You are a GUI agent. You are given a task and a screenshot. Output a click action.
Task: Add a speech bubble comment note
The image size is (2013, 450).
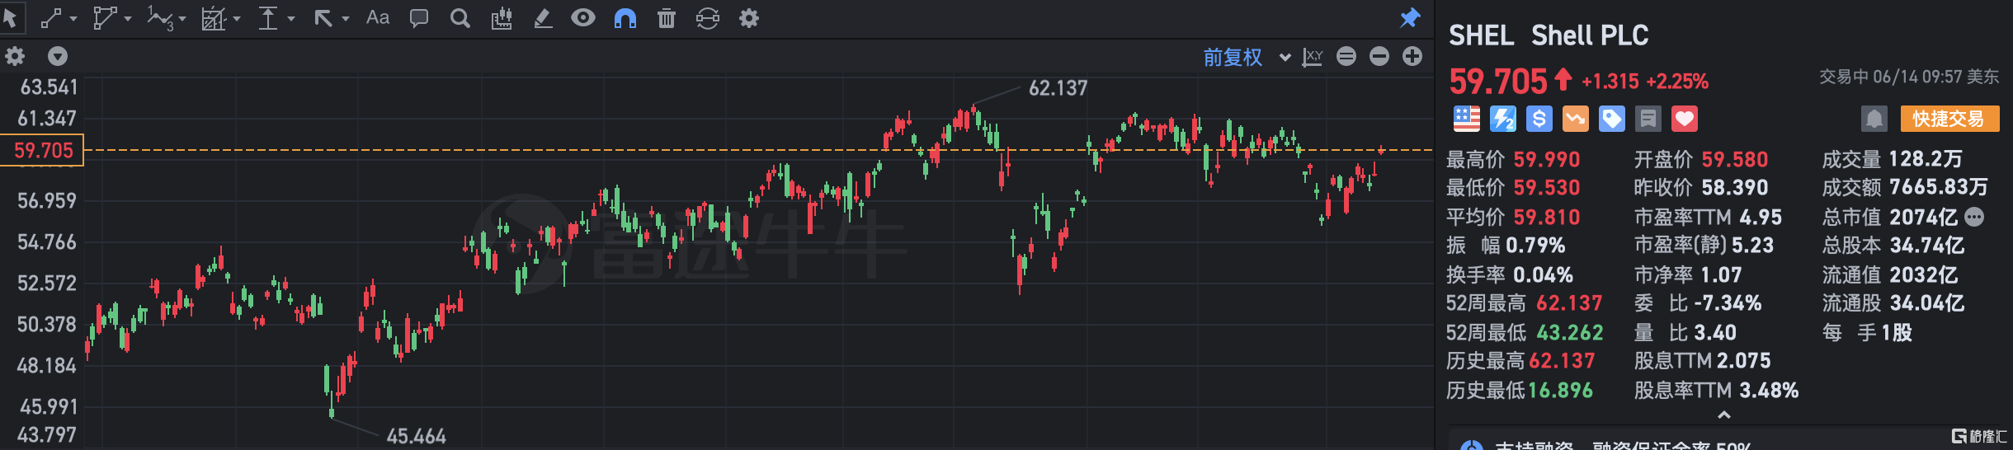pos(419,18)
